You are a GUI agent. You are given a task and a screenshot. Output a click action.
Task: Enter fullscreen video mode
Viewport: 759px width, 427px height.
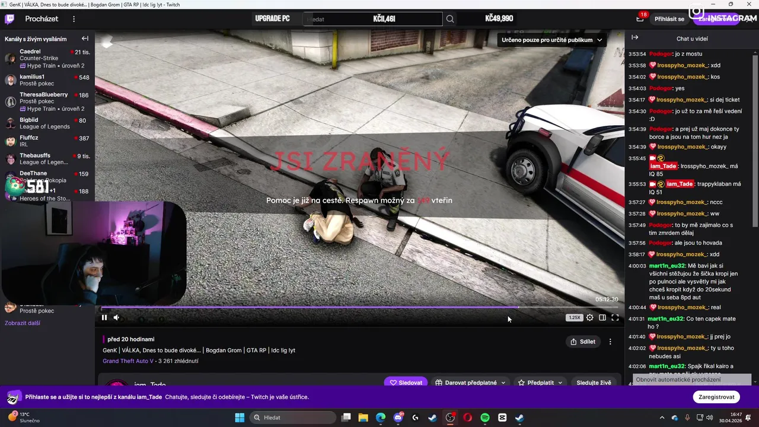[615, 317]
